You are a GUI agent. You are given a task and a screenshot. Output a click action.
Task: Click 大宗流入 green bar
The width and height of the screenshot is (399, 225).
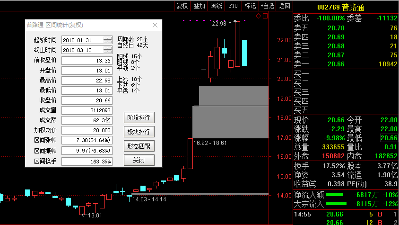pyautogui.click(x=336, y=204)
